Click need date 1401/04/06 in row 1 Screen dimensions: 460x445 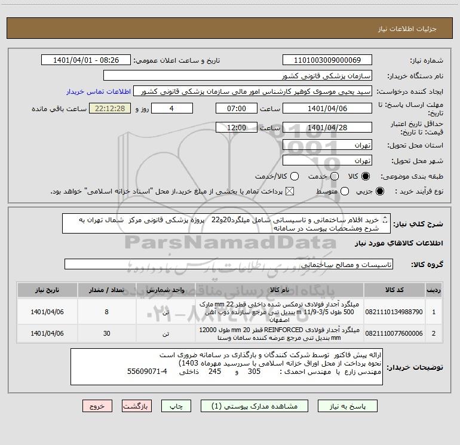coord(47,312)
